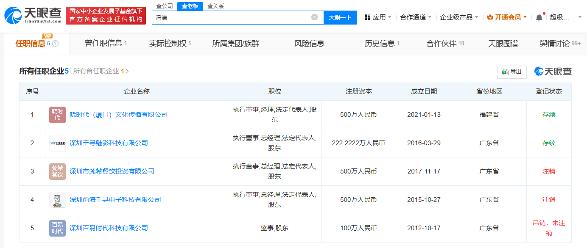Click the 所有曾任职企业 link
This screenshot has width=587, height=248.
click(x=98, y=71)
